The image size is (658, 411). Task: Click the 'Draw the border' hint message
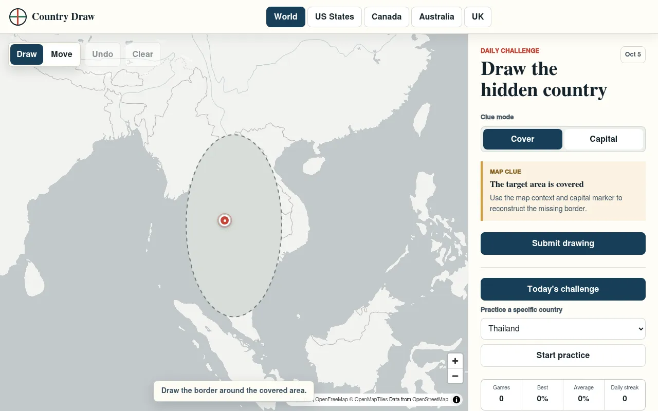click(234, 390)
